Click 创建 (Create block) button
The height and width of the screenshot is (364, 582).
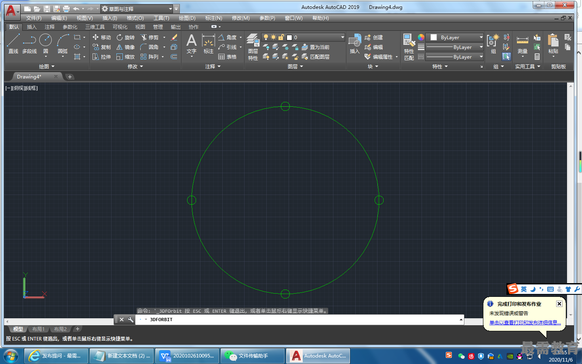pyautogui.click(x=374, y=37)
